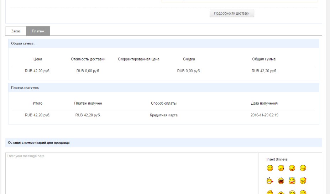Insert the blushing tilted-head smiley

click(281, 168)
